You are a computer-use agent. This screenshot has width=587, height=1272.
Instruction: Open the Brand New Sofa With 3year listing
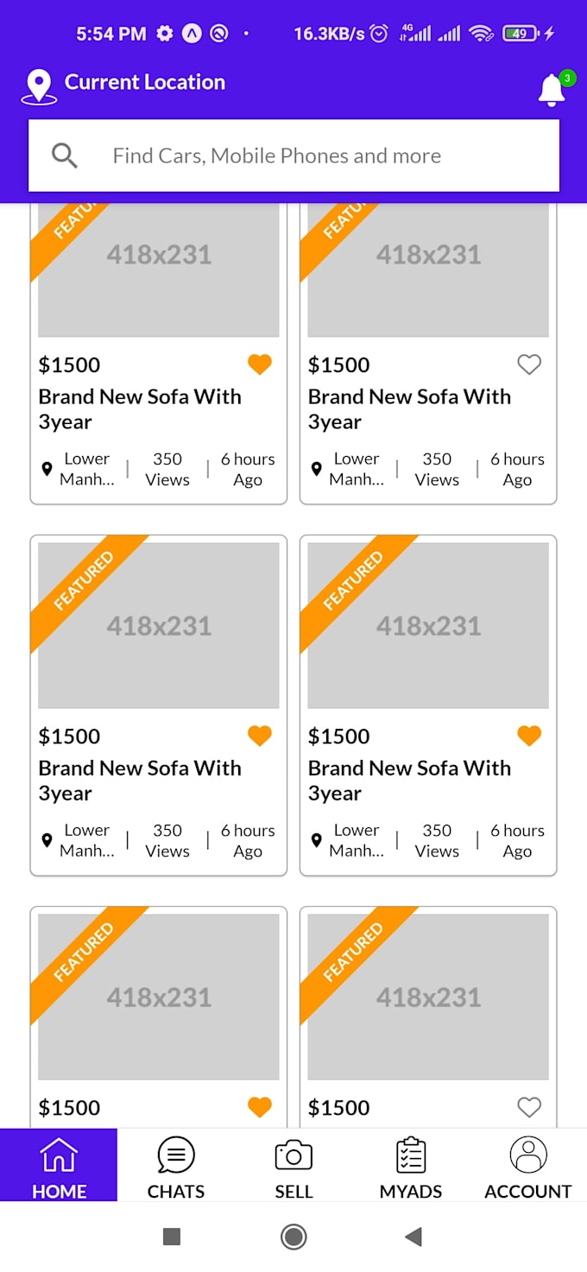coord(140,408)
